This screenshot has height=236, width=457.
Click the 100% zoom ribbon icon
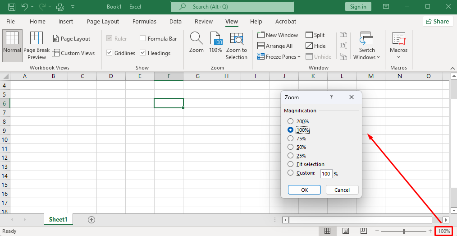click(x=215, y=39)
